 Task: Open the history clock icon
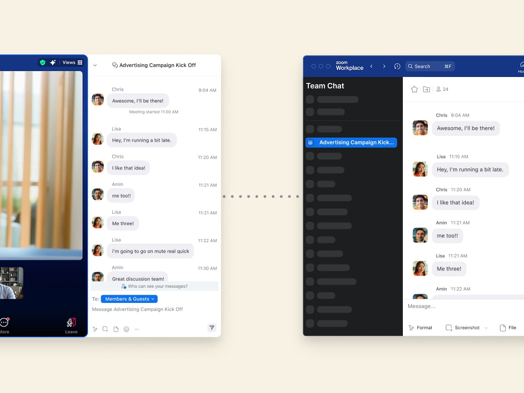[x=397, y=66]
